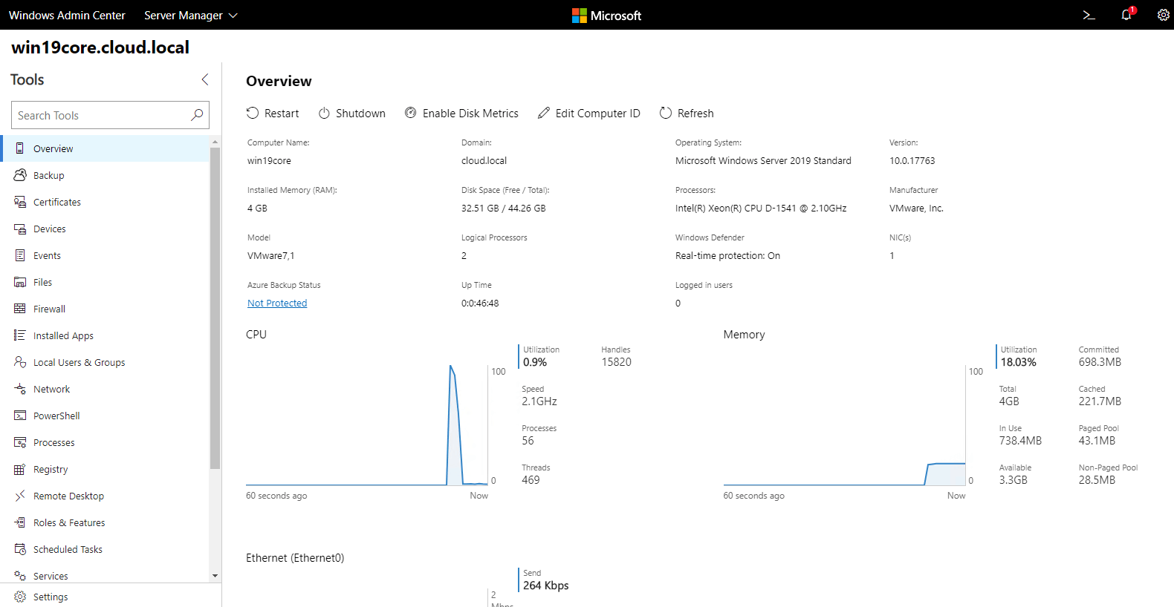Click the Roles & Features icon
This screenshot has width=1174, height=607.
click(20, 522)
